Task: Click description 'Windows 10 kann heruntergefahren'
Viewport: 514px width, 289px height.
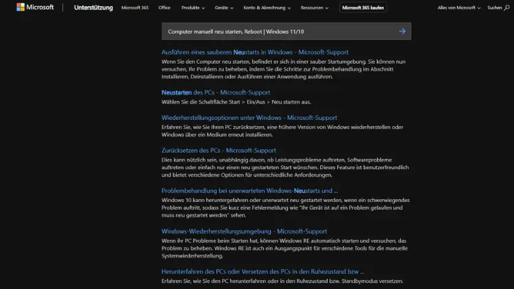Action: [286, 208]
